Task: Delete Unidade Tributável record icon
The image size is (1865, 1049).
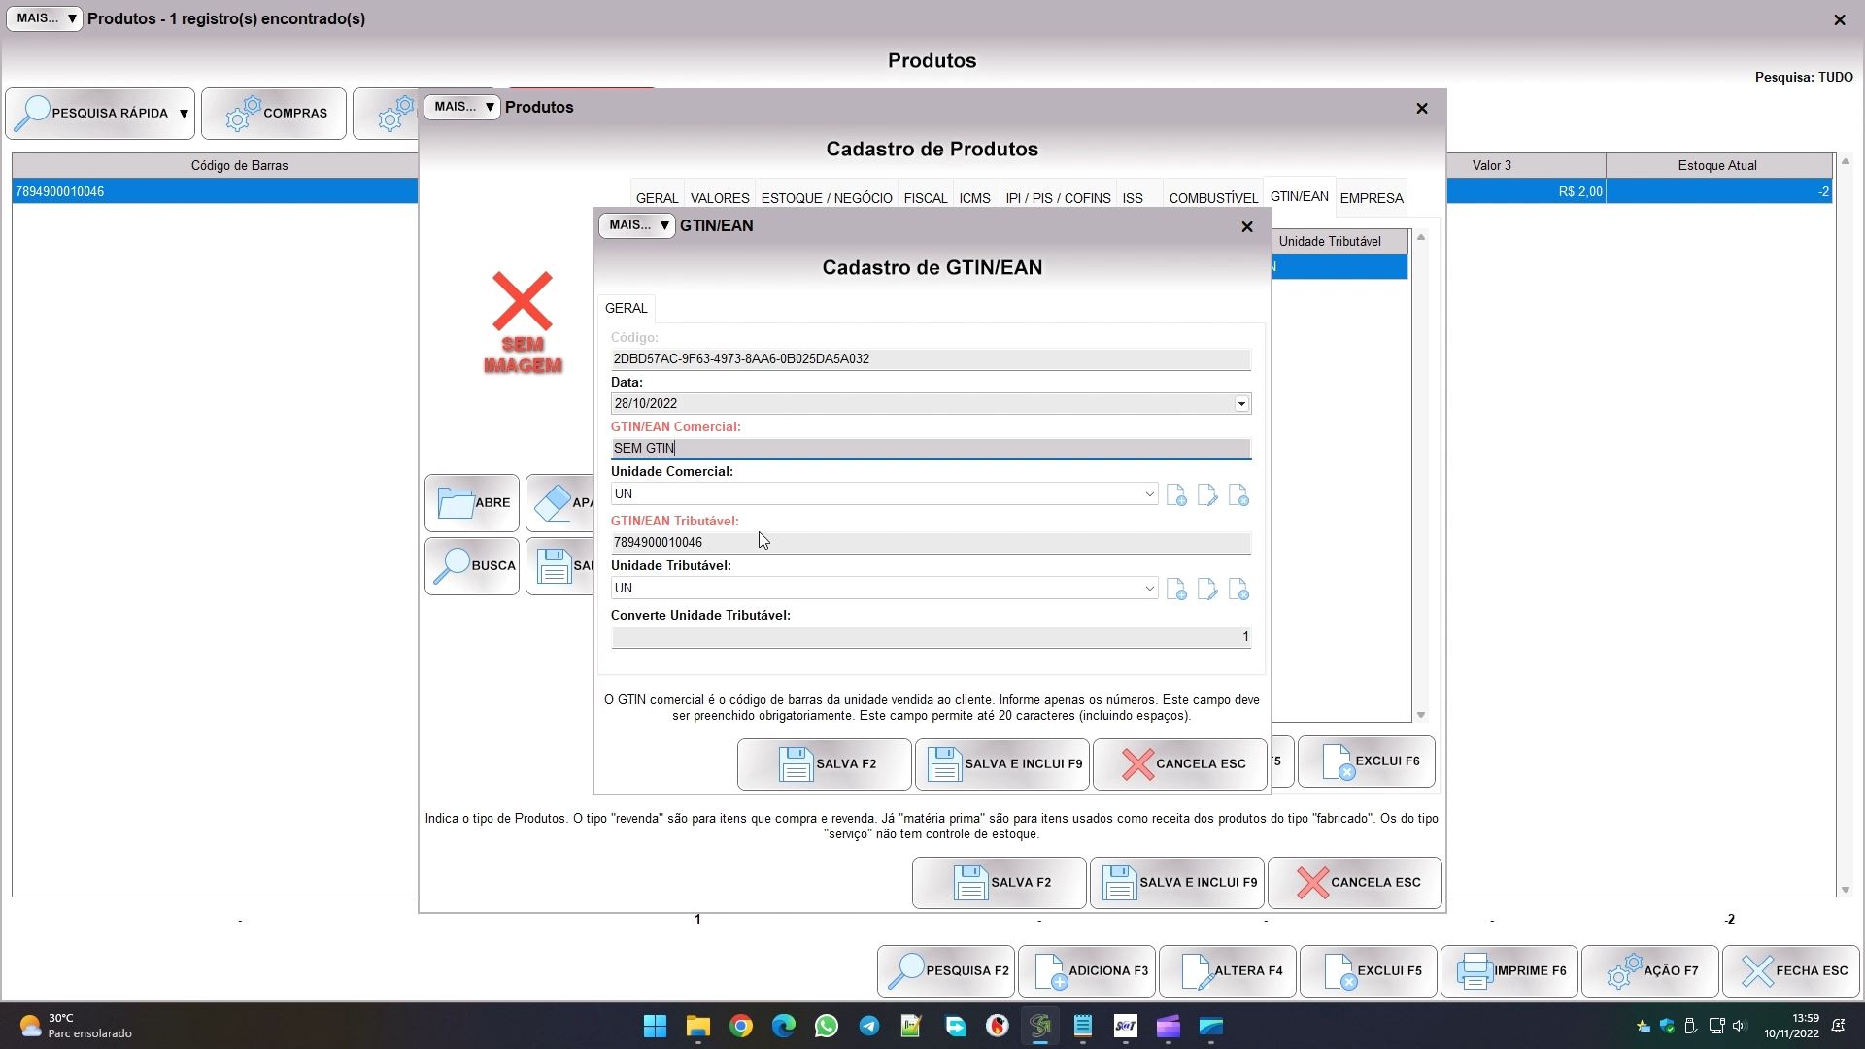Action: pyautogui.click(x=1238, y=590)
